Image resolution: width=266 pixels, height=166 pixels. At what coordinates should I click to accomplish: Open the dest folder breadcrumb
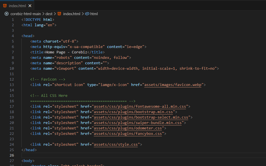coord(49,14)
